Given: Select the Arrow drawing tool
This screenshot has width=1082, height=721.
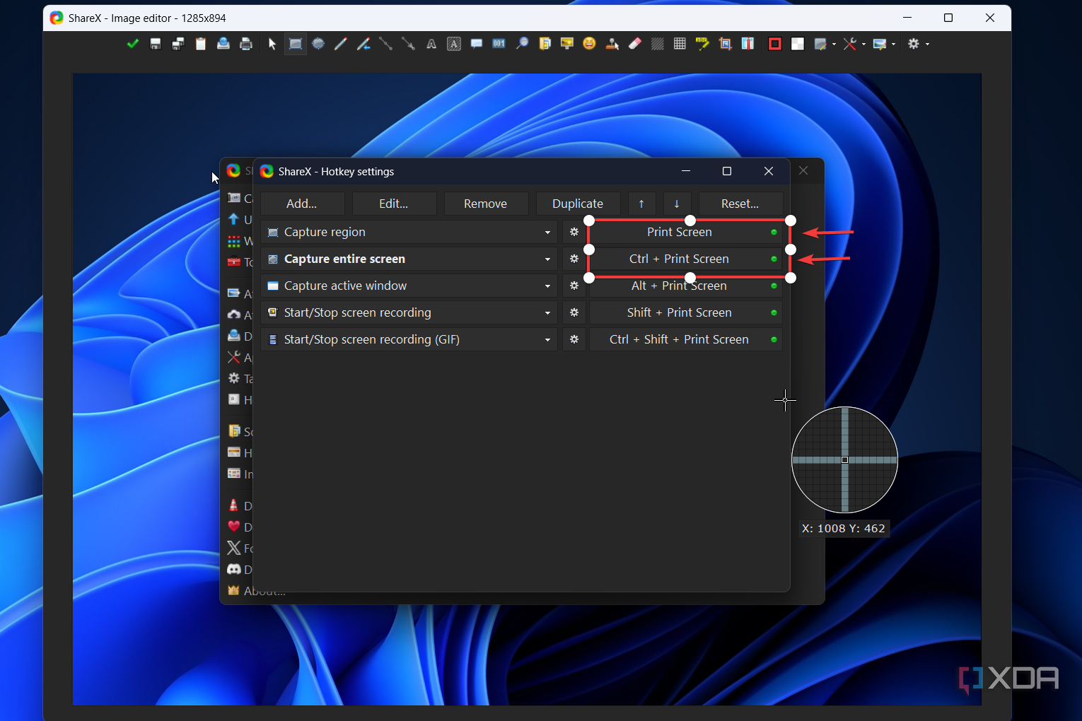Looking at the screenshot, I should [x=409, y=44].
